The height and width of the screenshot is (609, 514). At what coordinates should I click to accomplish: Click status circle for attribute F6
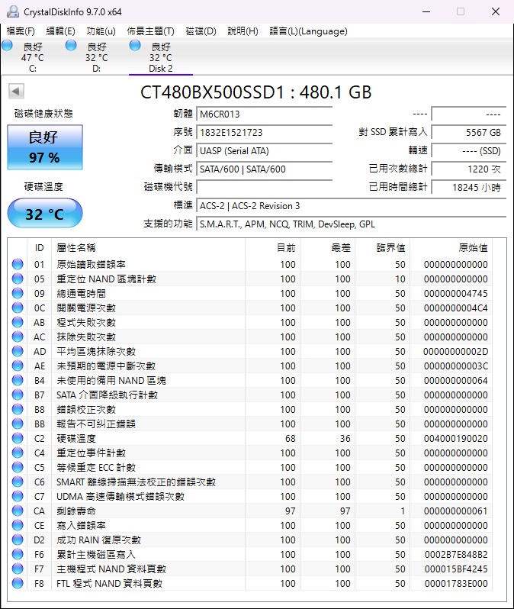coord(18,554)
